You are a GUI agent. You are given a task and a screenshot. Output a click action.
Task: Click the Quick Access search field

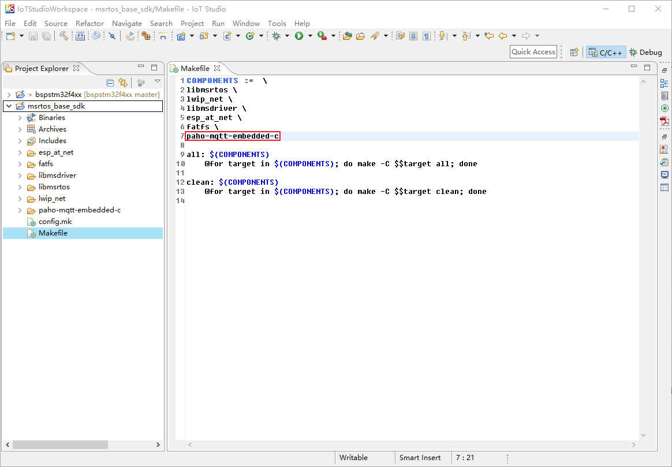[533, 51]
